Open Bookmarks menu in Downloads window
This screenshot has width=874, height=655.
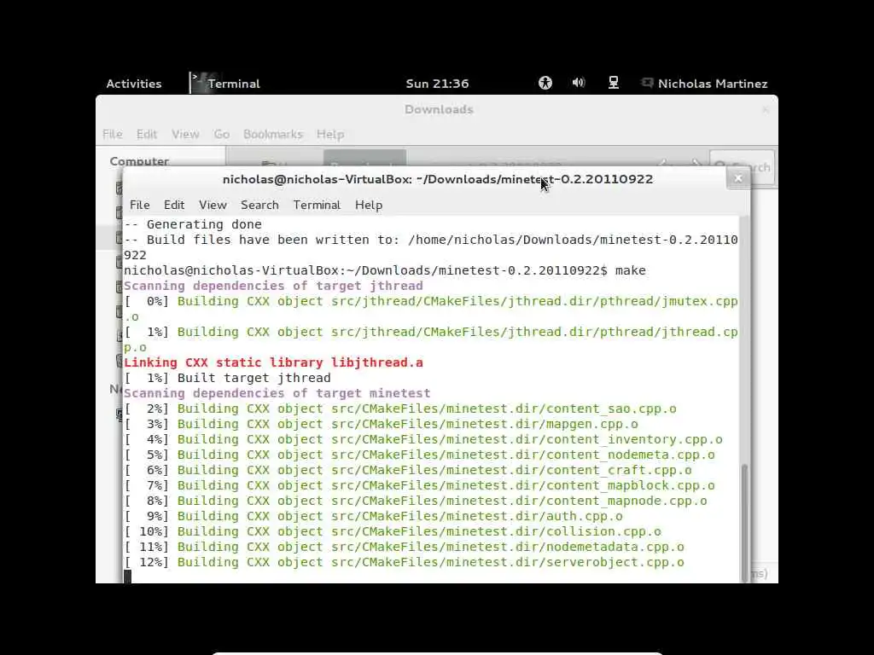pos(272,134)
